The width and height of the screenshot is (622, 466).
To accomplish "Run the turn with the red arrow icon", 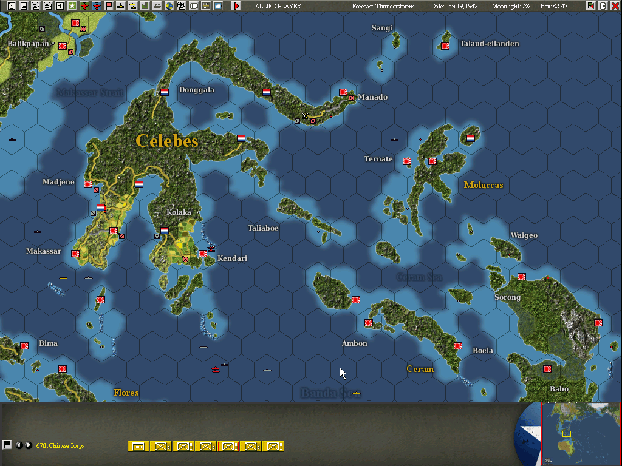I will coord(236,6).
